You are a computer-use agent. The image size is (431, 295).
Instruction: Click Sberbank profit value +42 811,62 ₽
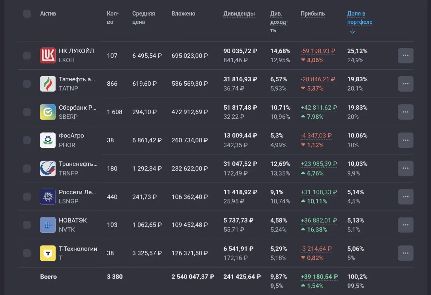318,108
